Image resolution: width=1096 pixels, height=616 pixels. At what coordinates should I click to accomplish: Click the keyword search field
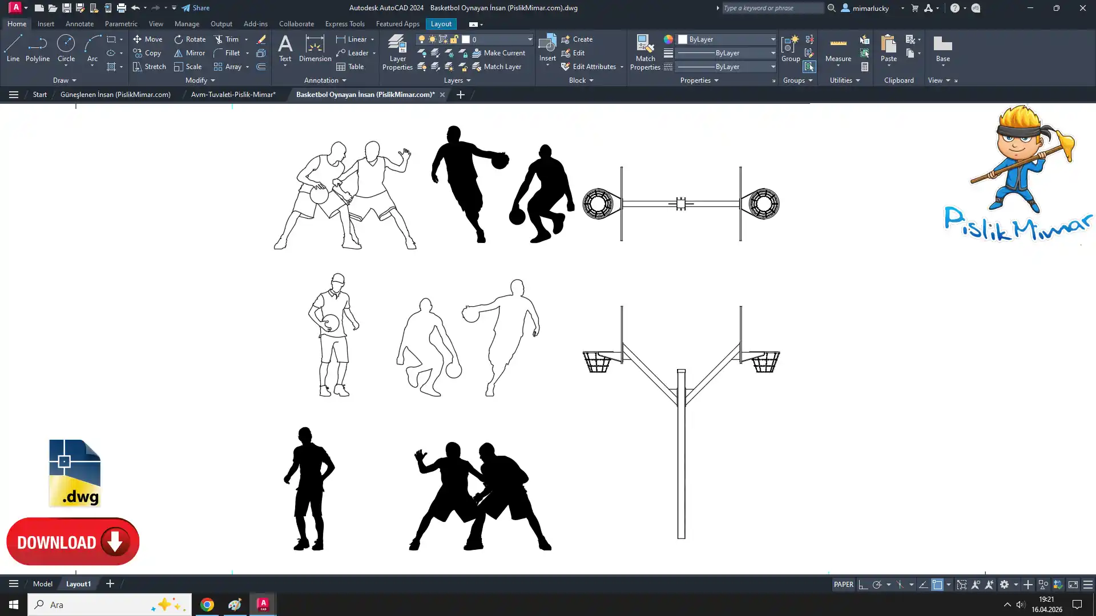pos(772,8)
